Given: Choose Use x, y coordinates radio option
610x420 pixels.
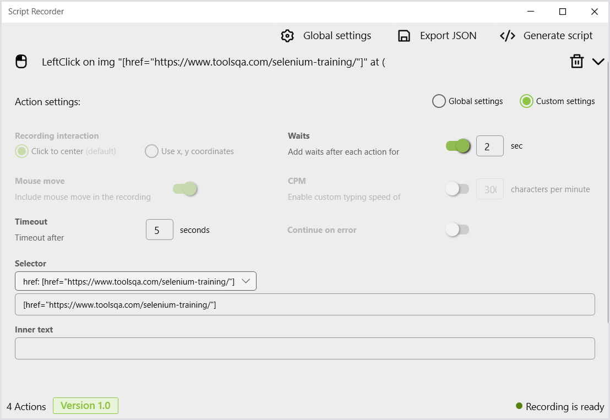Looking at the screenshot, I should [152, 151].
